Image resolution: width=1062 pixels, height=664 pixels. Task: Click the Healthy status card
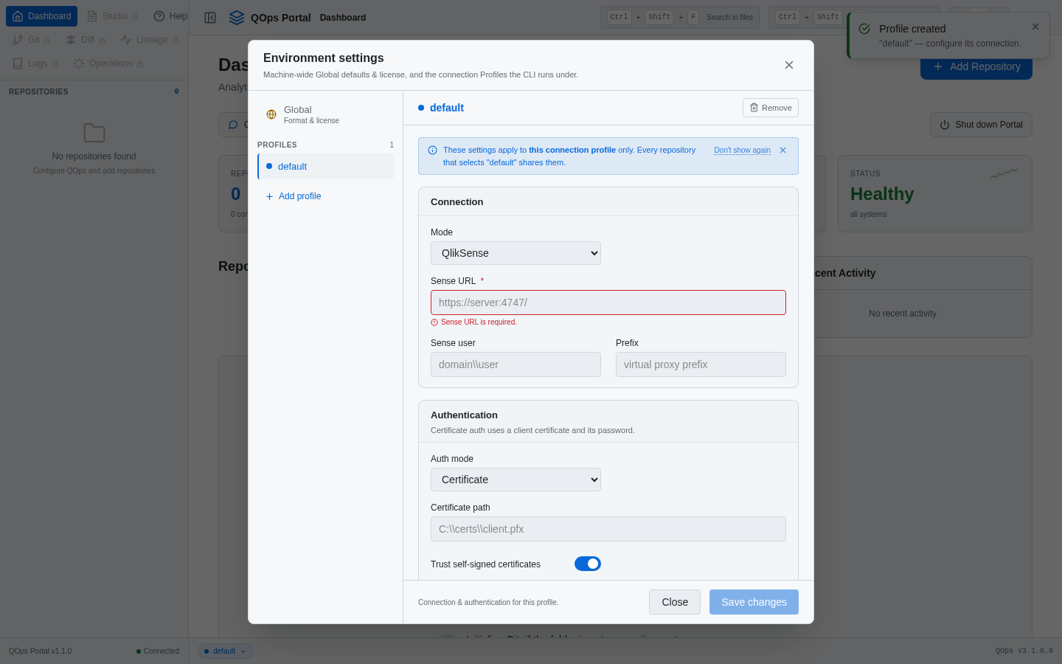935,193
